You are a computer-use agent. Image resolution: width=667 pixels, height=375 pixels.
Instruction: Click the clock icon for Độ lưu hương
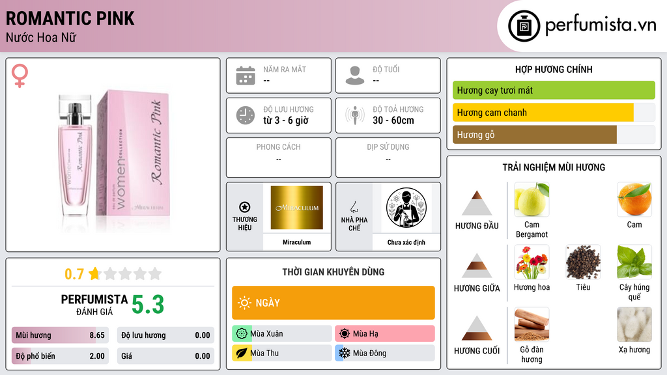(246, 115)
